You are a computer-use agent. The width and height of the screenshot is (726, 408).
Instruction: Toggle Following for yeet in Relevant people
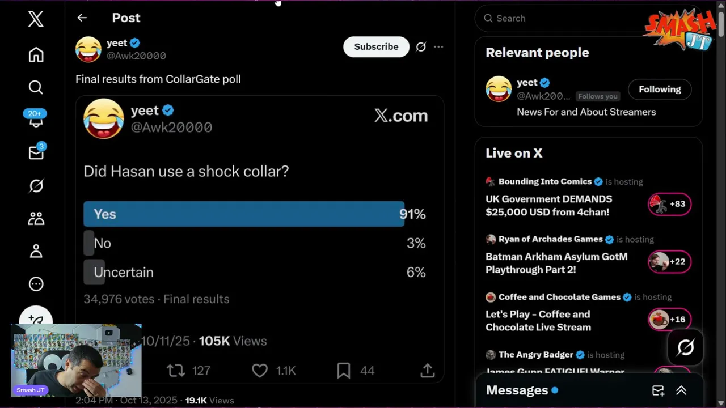(x=660, y=90)
